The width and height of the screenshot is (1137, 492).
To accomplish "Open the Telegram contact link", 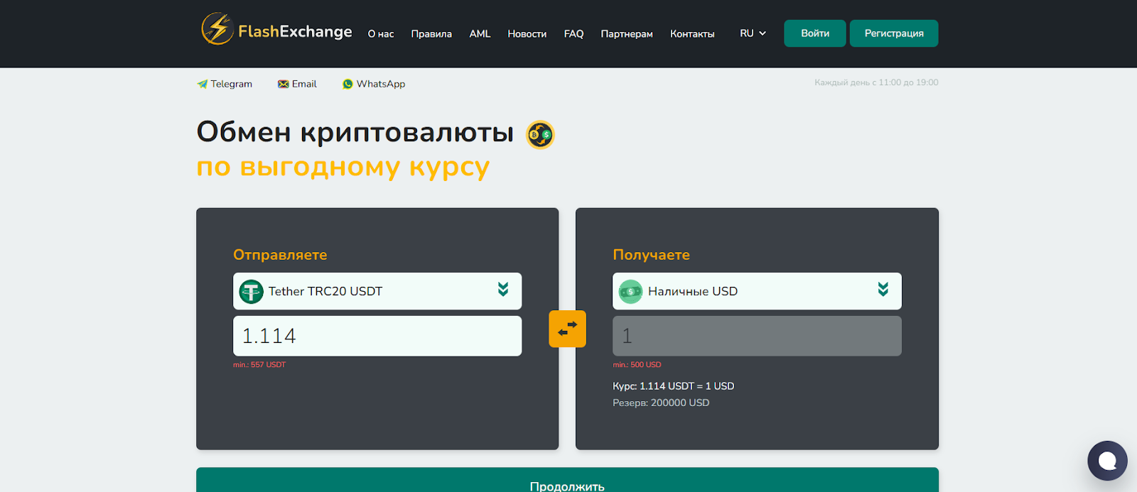I will (x=225, y=84).
